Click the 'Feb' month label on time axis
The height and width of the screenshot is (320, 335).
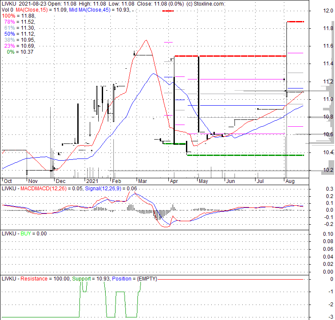[x=117, y=181]
